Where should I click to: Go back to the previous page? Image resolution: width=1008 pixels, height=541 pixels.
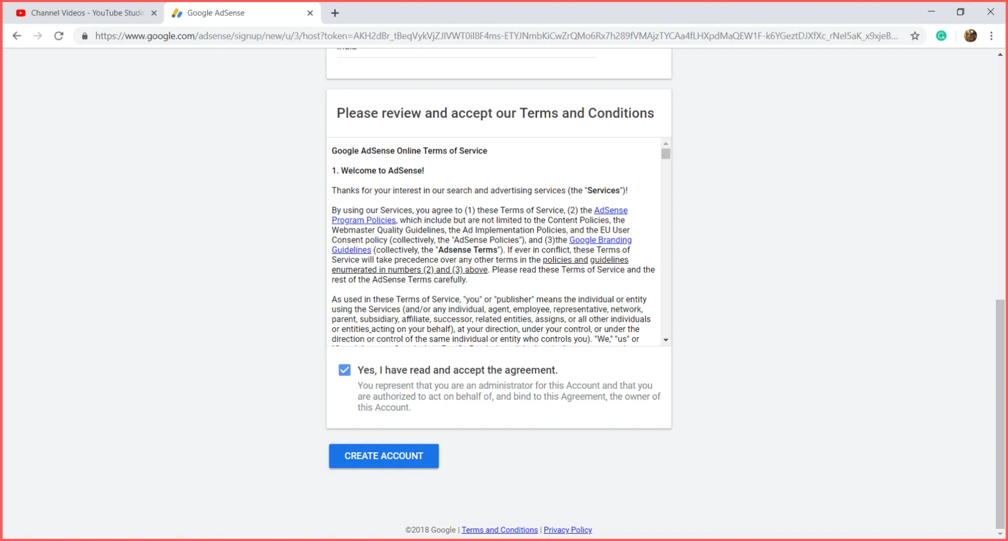[17, 36]
